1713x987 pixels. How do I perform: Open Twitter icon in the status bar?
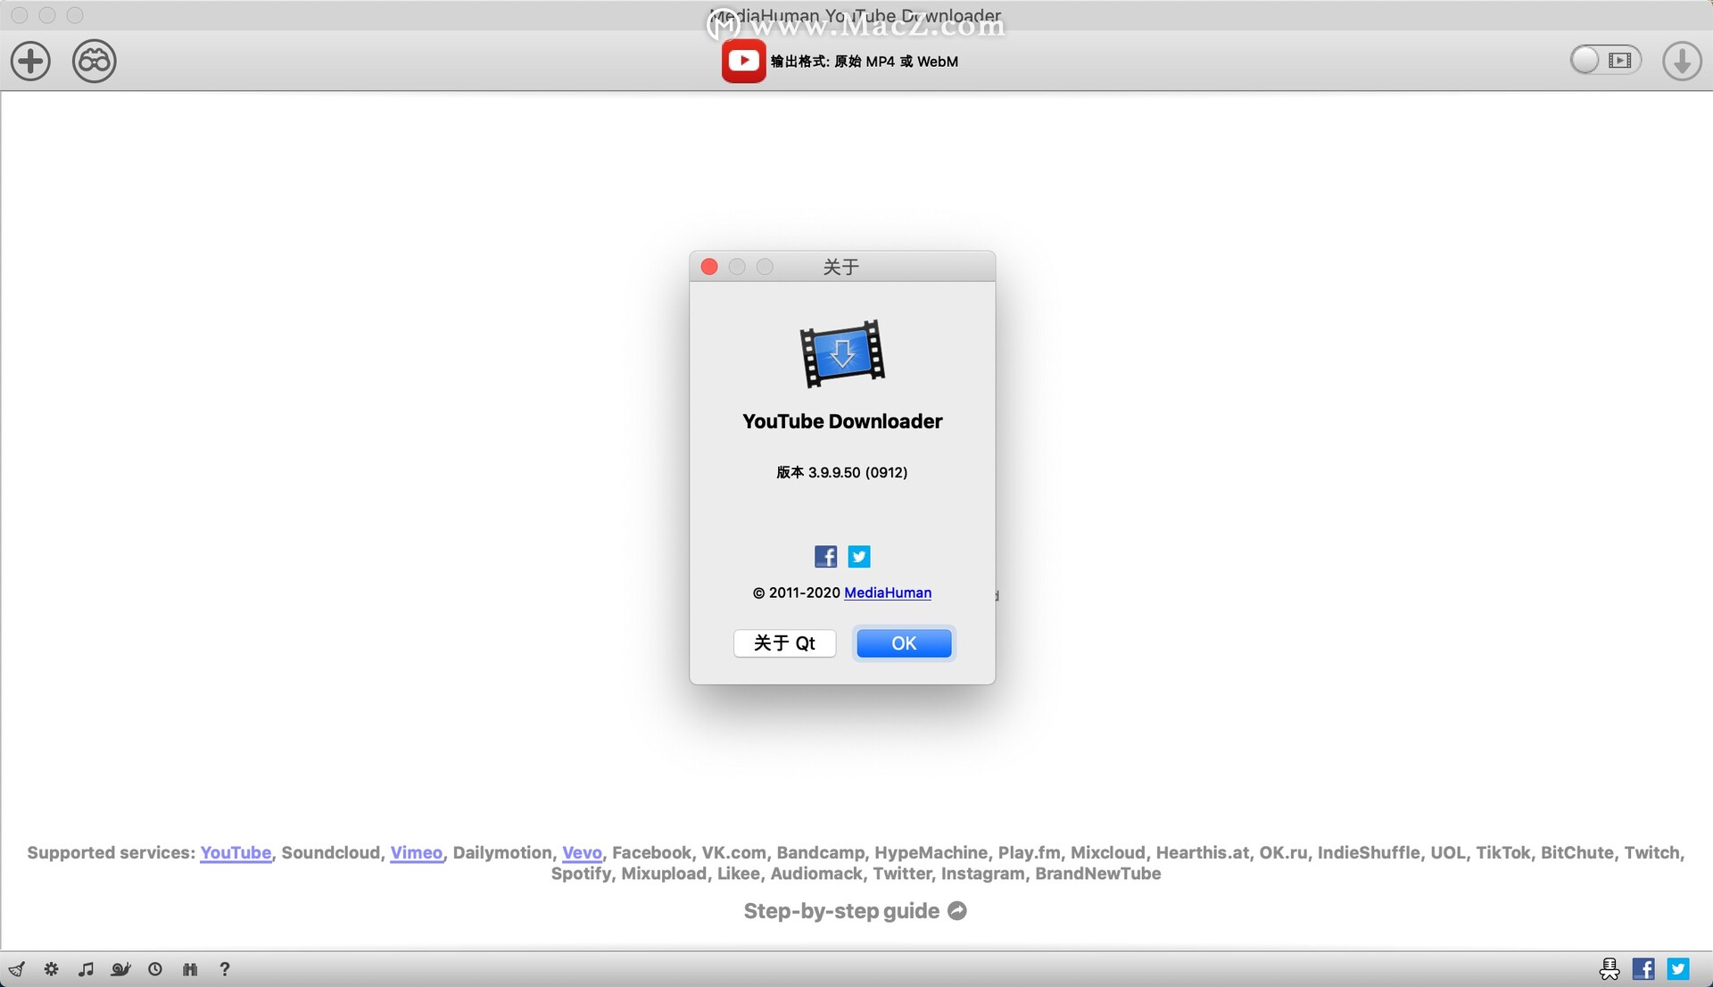pos(1678,969)
